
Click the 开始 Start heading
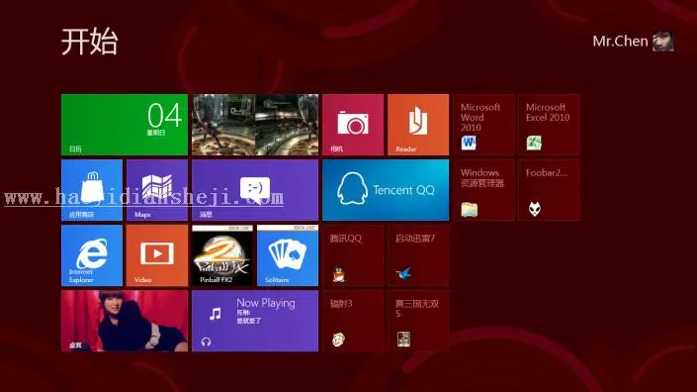click(89, 42)
